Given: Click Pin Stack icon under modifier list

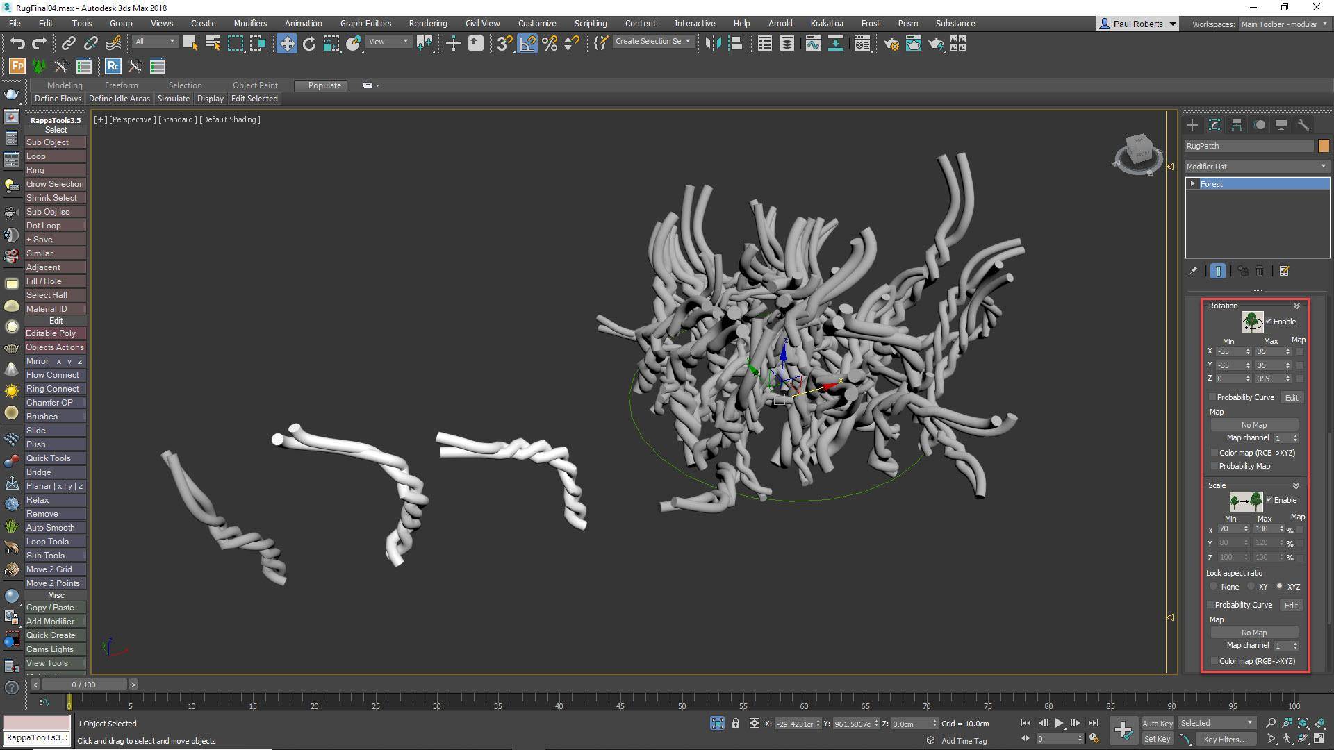Looking at the screenshot, I should tap(1193, 271).
